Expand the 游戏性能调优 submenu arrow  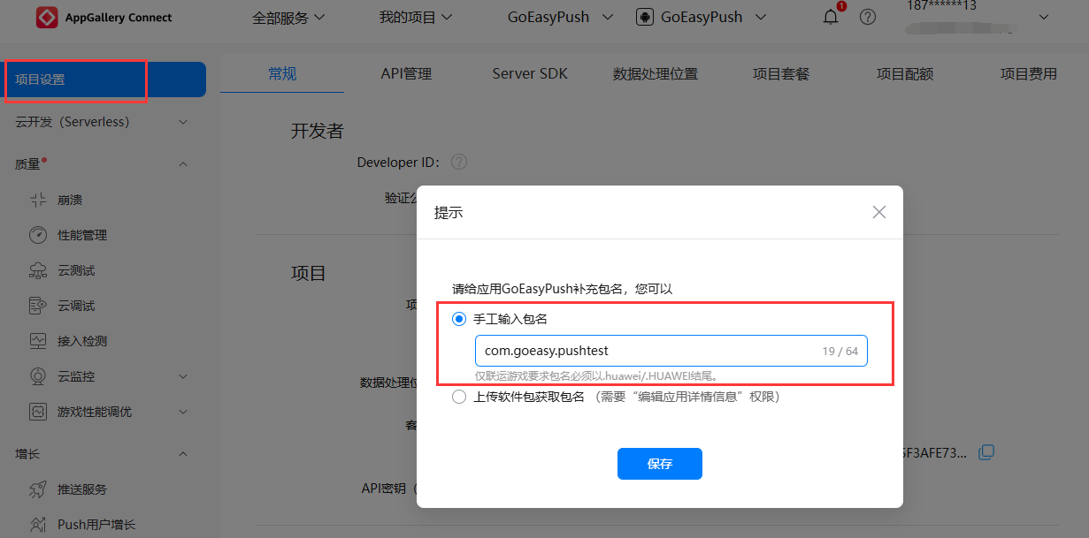tap(183, 412)
